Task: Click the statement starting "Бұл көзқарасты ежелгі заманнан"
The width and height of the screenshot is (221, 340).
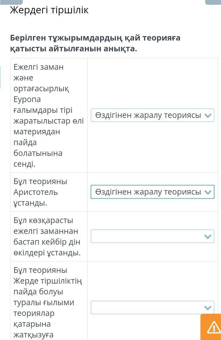Action: [47, 236]
